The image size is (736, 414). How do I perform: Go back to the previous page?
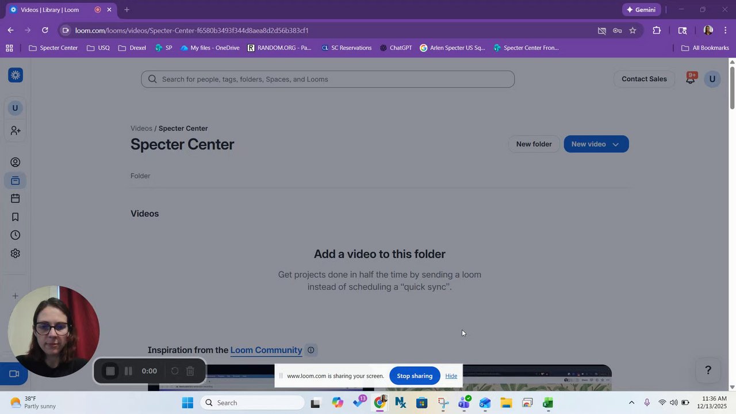(x=10, y=30)
